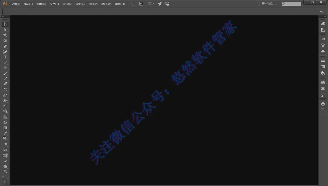Open Adobe Stock via St button
This screenshot has height=186, width=328.
pos(141,4)
